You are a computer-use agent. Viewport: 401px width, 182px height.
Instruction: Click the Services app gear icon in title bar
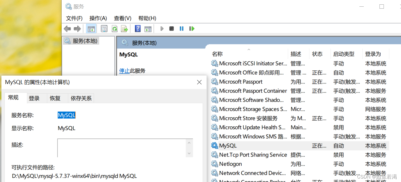(68, 6)
